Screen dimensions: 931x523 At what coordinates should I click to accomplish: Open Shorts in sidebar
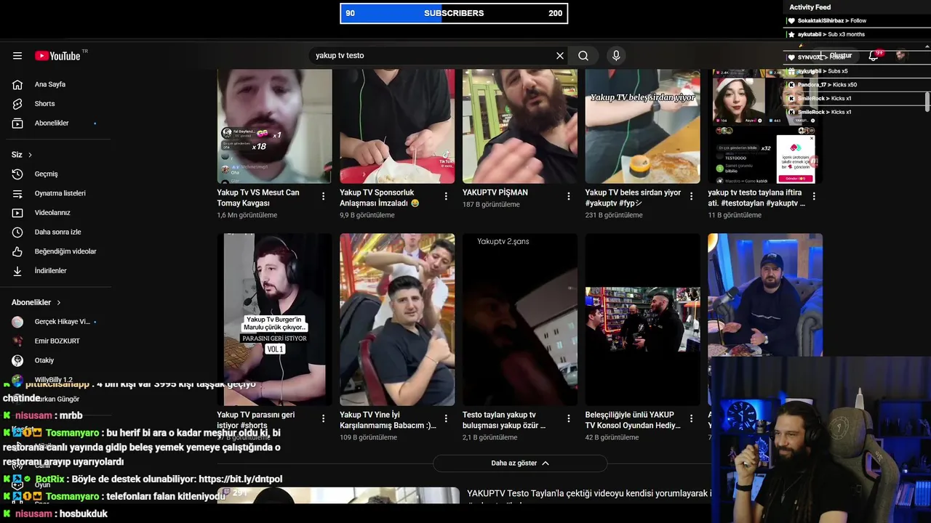(44, 104)
